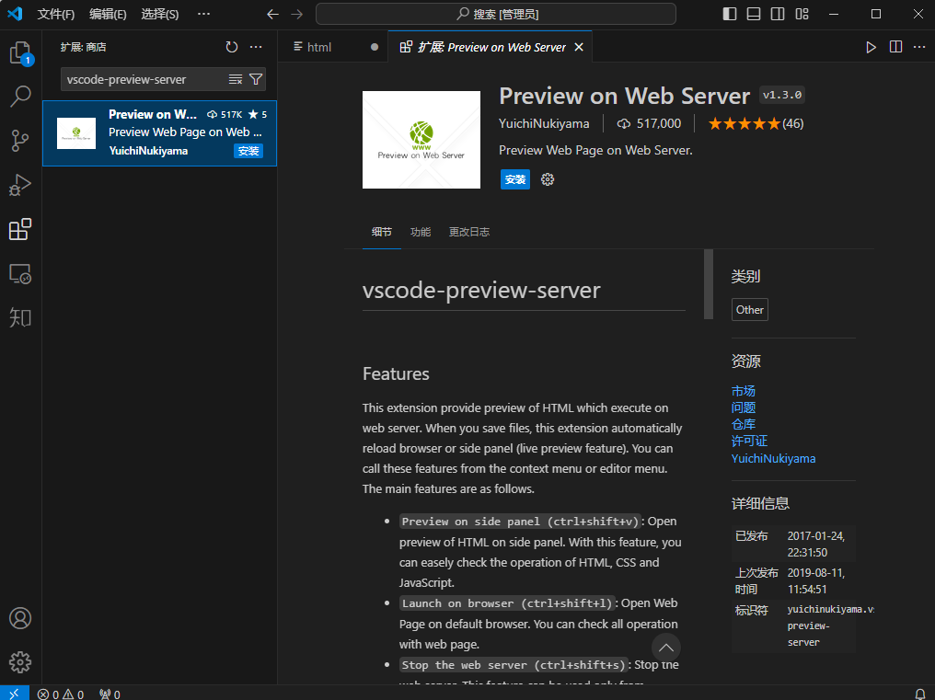Open the Source Control view

(21, 141)
